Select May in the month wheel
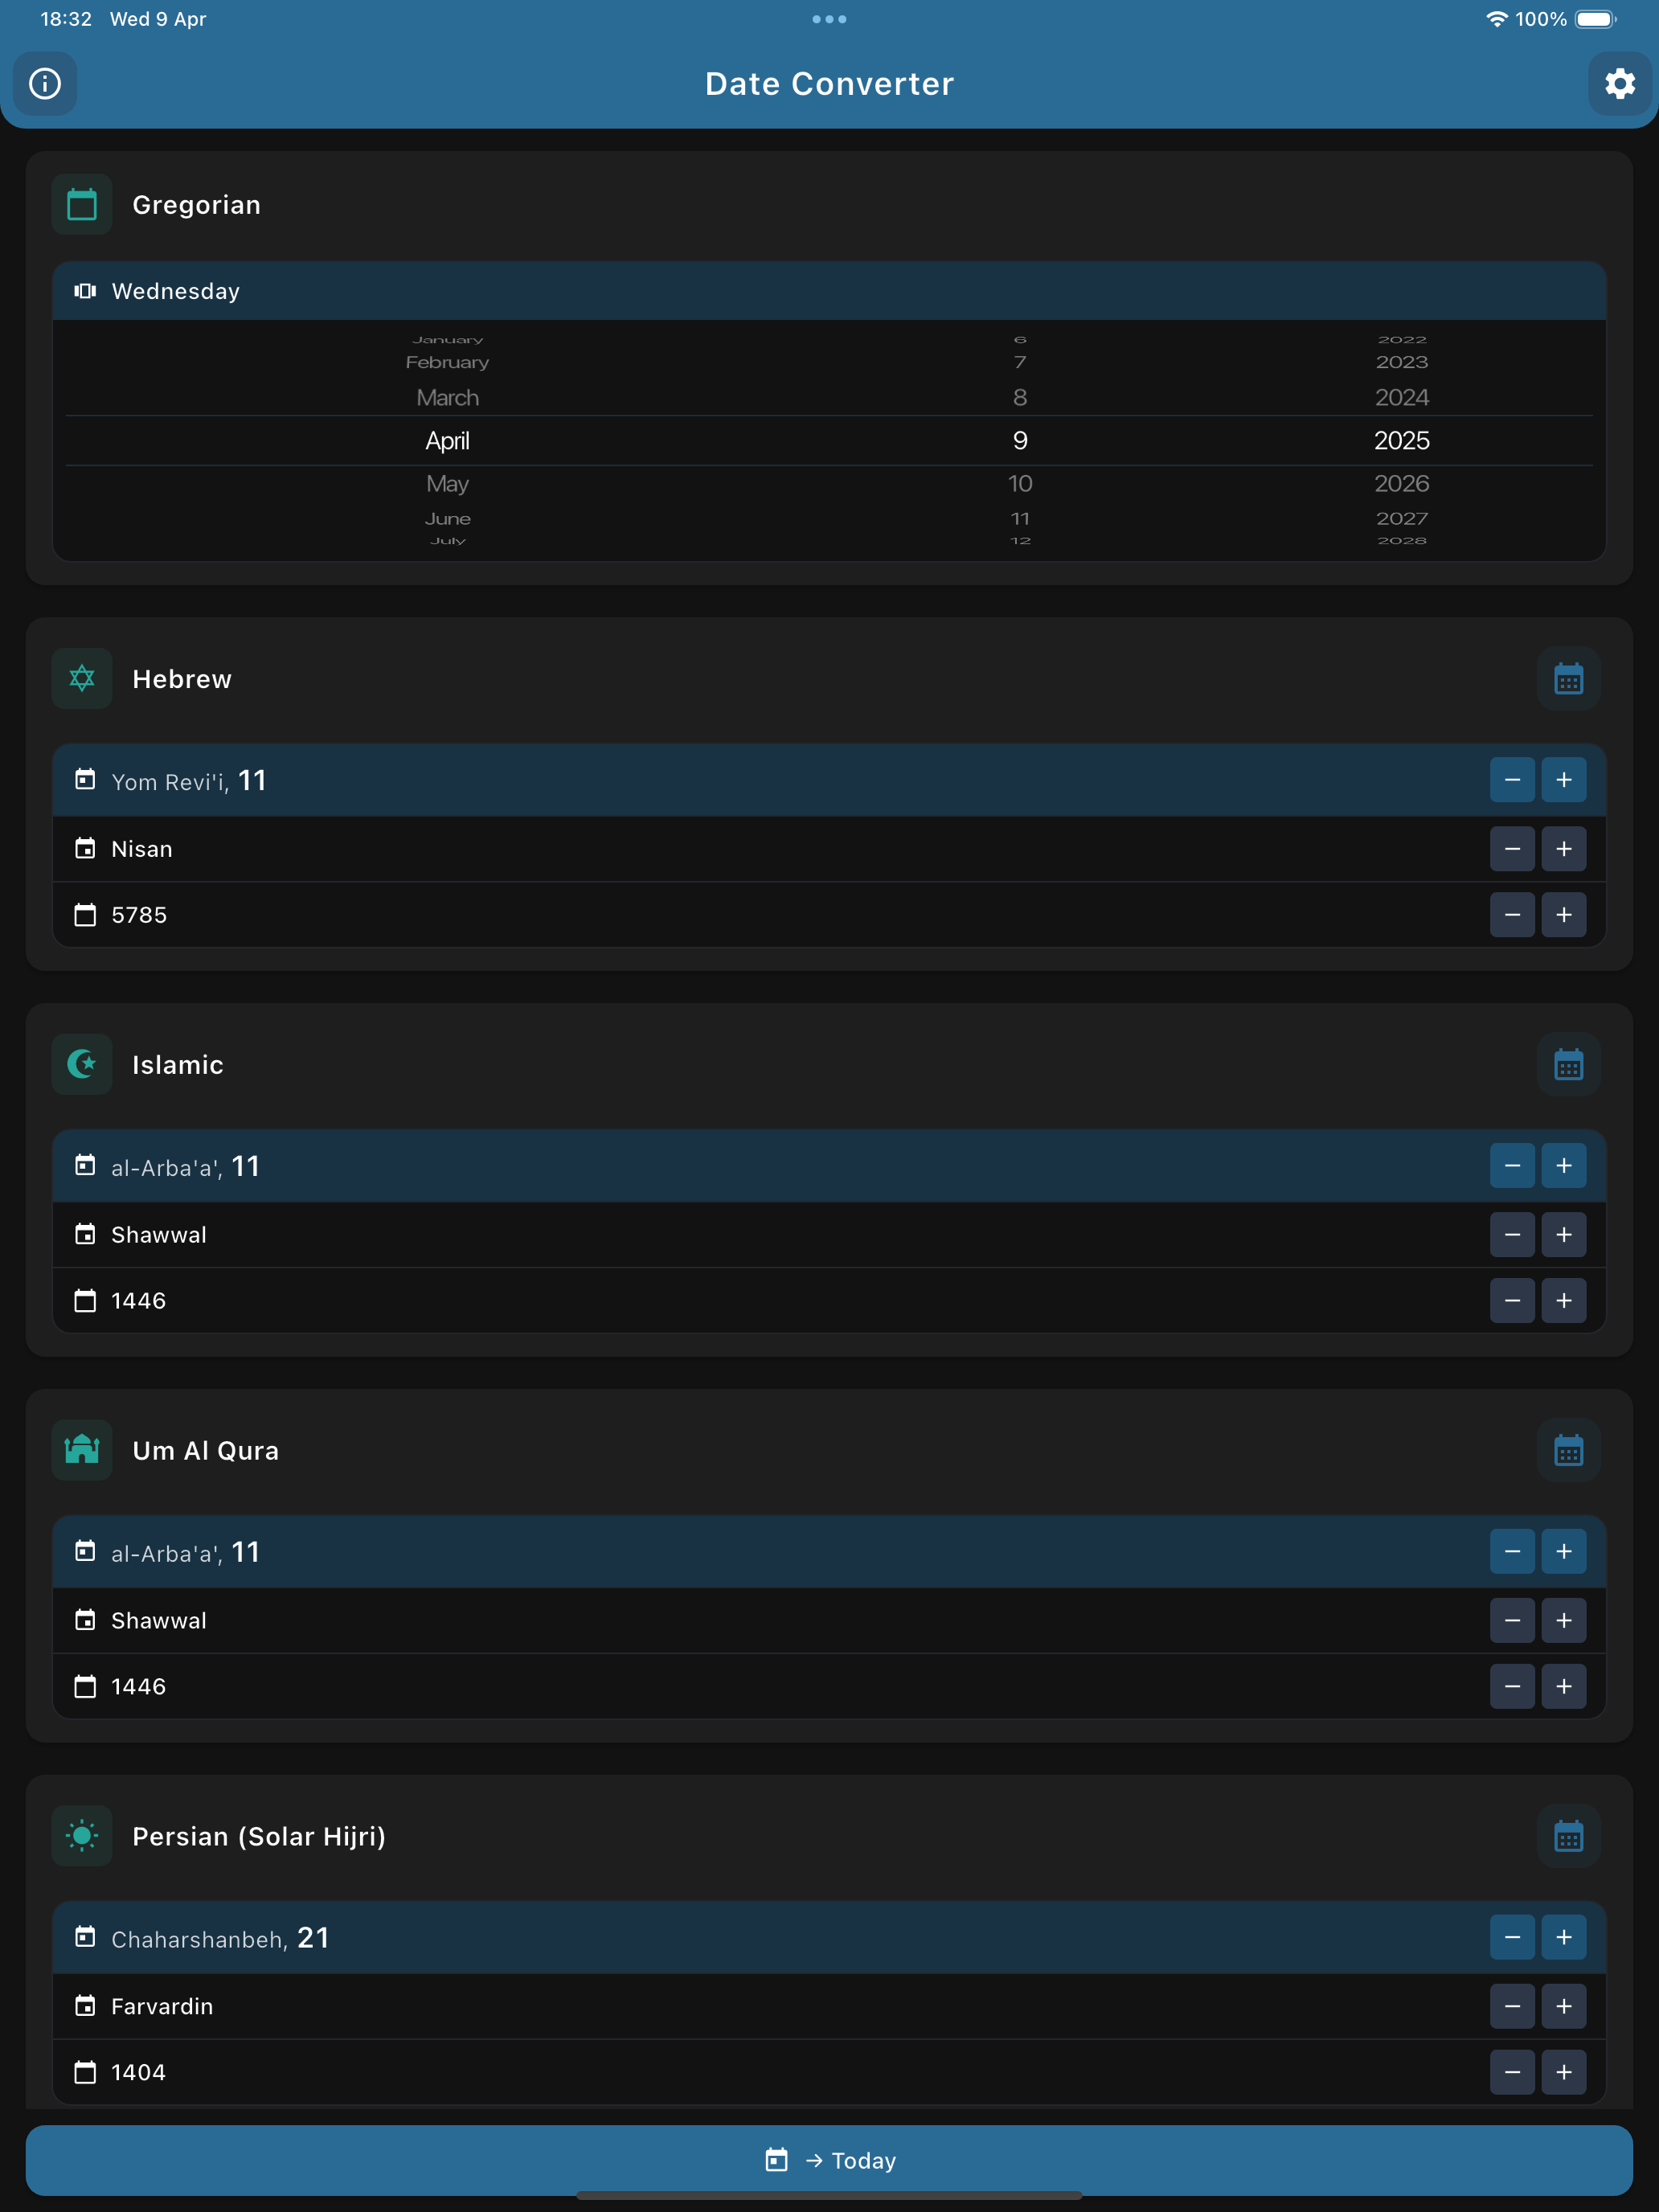The width and height of the screenshot is (1659, 2212). (447, 483)
